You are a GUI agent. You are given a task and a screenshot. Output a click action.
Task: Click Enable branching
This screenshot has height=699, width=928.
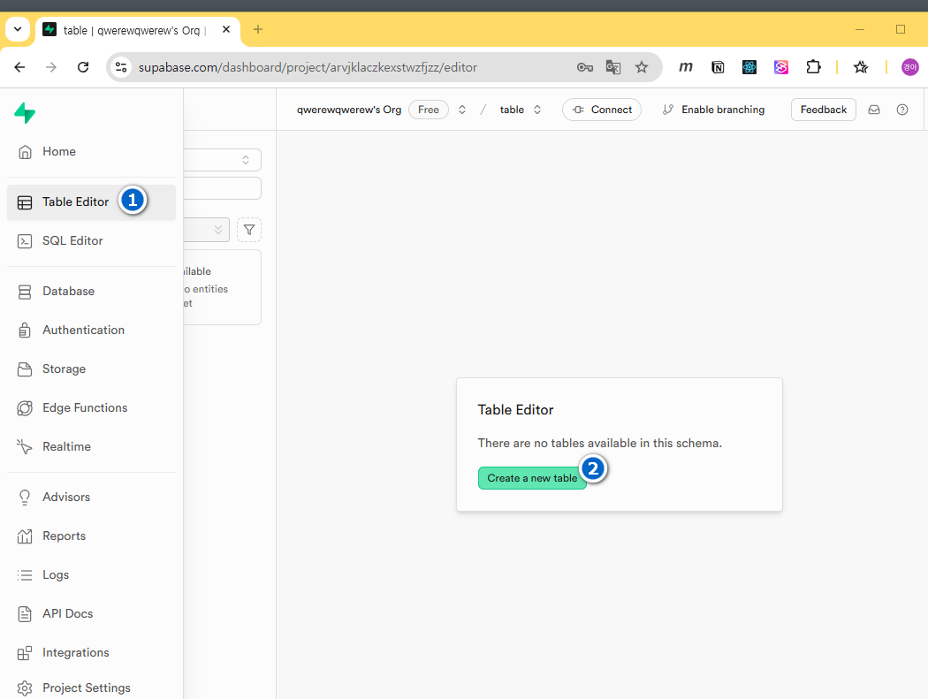(x=713, y=110)
